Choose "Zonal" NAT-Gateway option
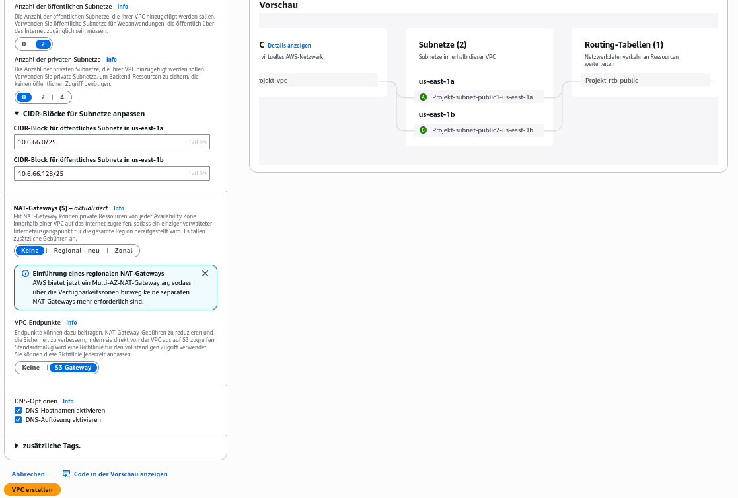 tap(124, 250)
